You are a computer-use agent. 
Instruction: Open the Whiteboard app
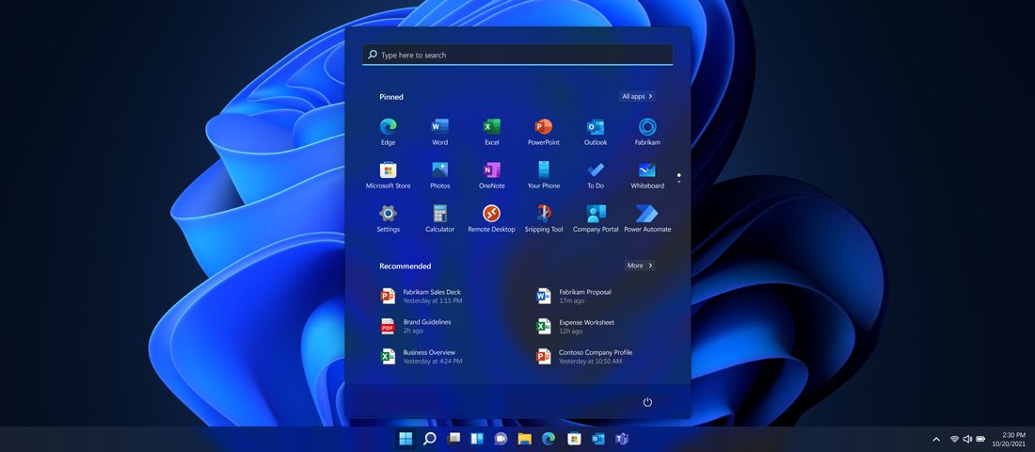click(x=646, y=171)
